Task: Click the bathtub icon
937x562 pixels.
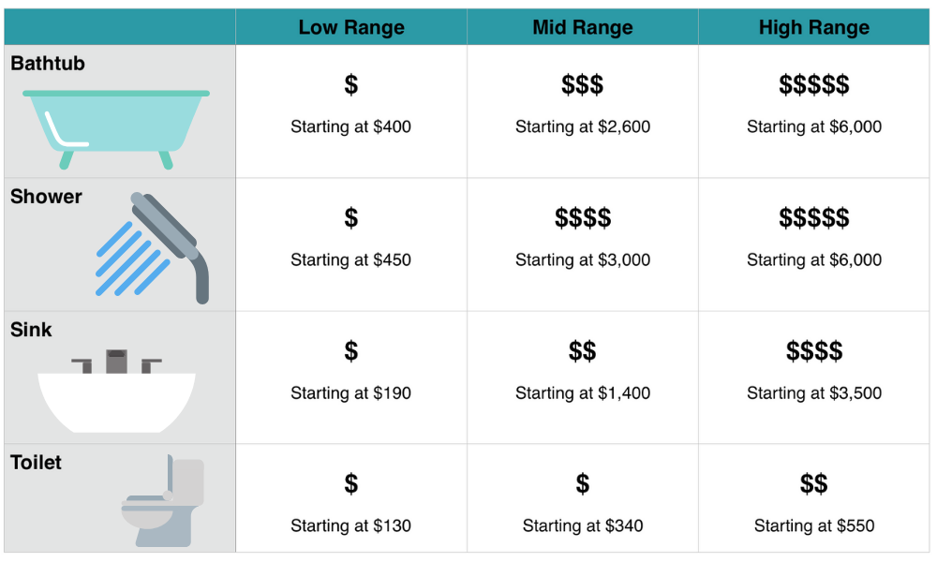Action: point(116,129)
